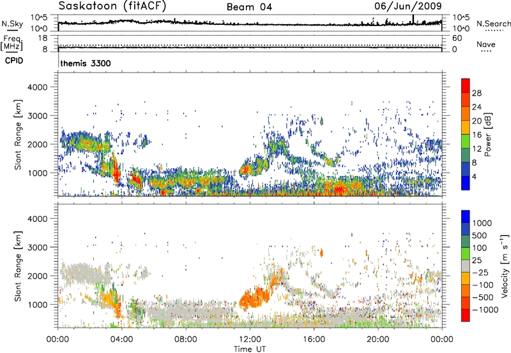Click the '08:00' time tick label

[x=185, y=340]
